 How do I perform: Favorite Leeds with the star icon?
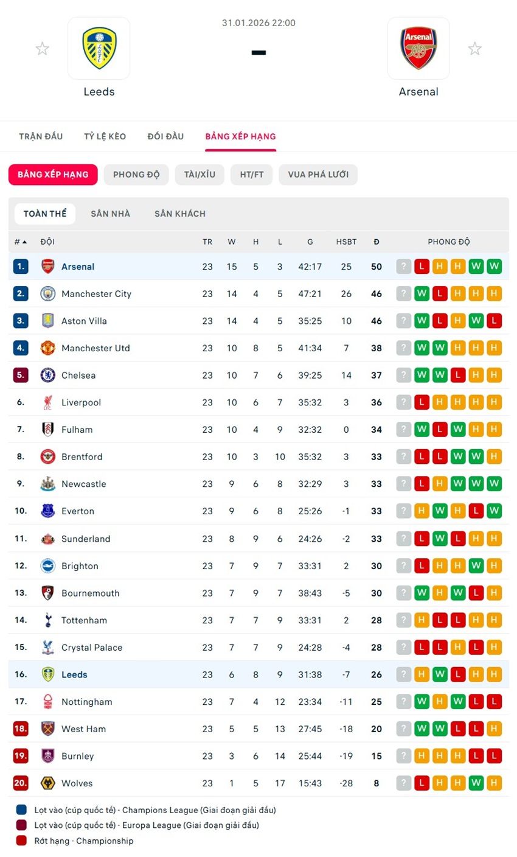click(x=42, y=49)
